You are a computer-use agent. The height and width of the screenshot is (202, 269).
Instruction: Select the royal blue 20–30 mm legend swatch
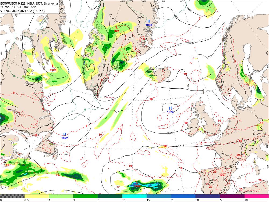pos(183,196)
